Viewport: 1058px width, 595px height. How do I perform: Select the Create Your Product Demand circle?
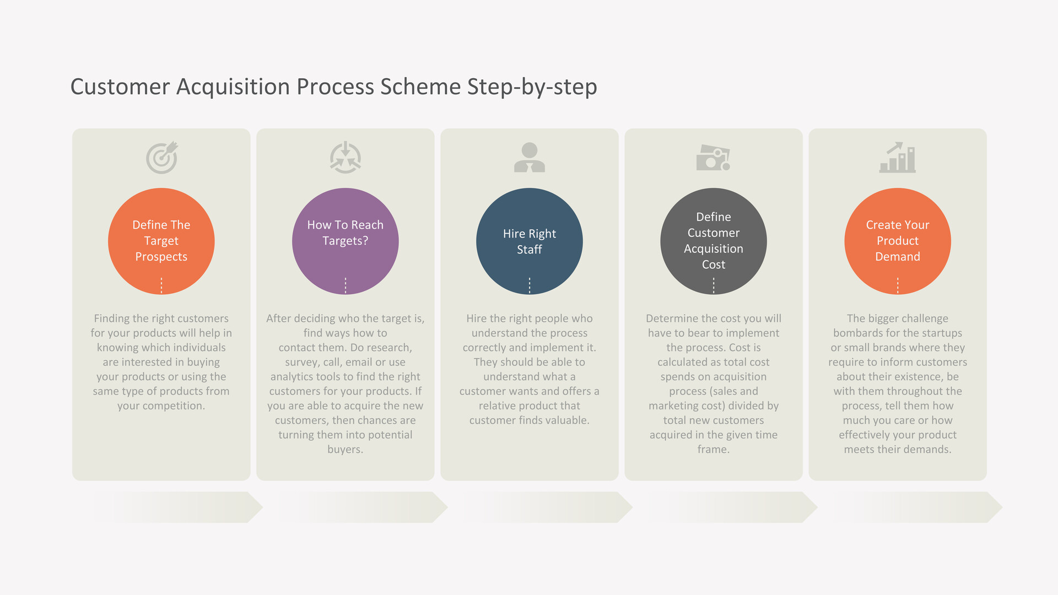(898, 241)
